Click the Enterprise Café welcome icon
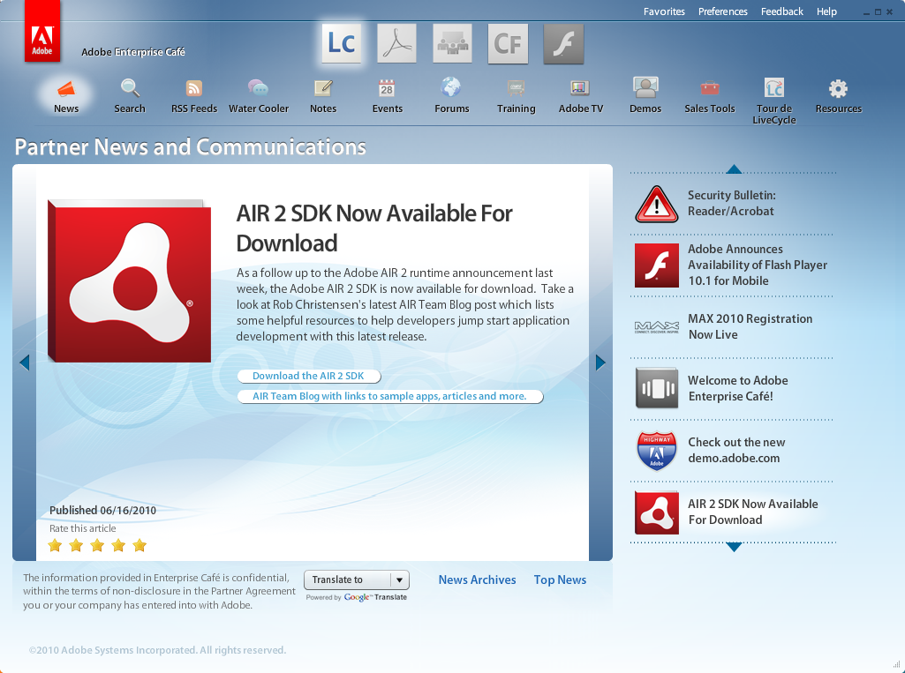905x673 pixels. (x=657, y=388)
